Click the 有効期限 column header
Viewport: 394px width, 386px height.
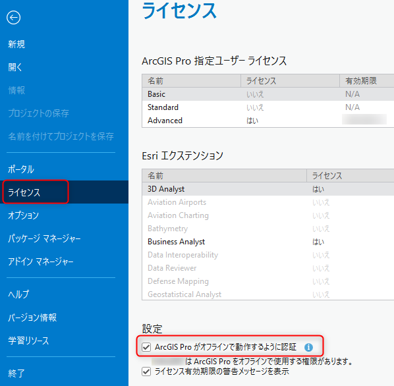click(x=367, y=81)
